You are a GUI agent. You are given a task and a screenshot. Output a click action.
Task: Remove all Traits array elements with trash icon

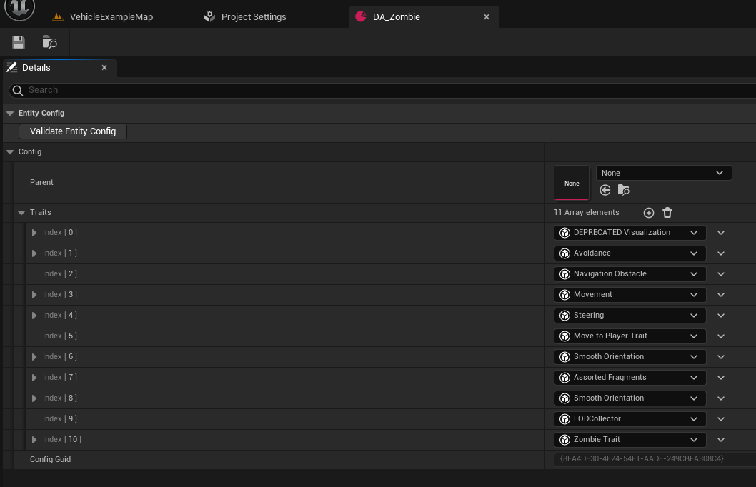click(x=667, y=213)
